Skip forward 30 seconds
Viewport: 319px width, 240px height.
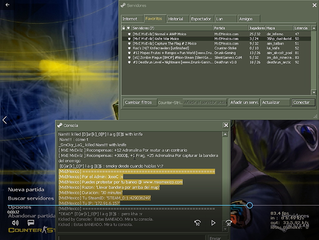[x=229, y=223]
